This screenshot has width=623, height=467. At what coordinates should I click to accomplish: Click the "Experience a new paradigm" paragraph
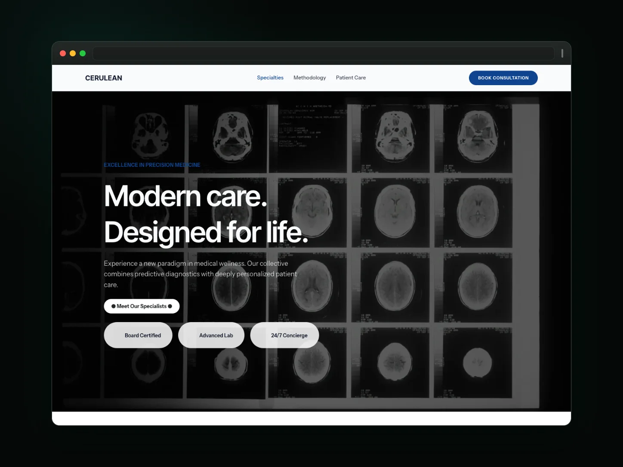(x=200, y=274)
